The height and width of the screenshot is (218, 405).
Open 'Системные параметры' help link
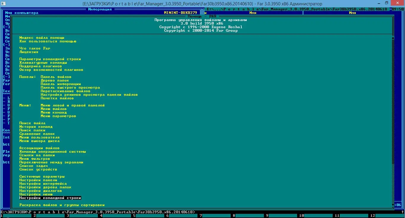(x=42, y=176)
